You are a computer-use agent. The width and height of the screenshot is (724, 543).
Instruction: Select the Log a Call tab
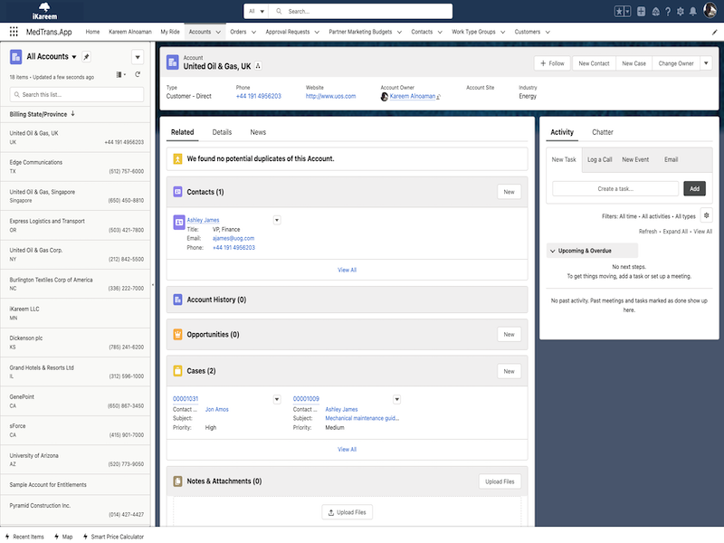pos(599,160)
